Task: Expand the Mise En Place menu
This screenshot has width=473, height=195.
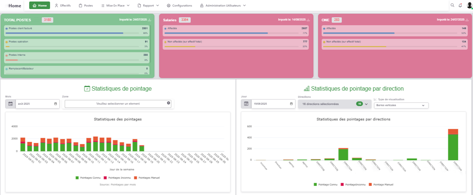Action: tap(115, 6)
